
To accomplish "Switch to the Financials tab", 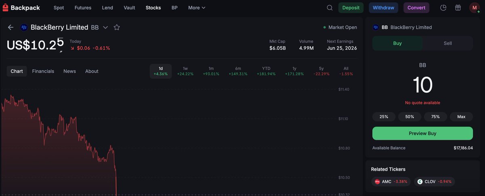I will coord(43,71).
